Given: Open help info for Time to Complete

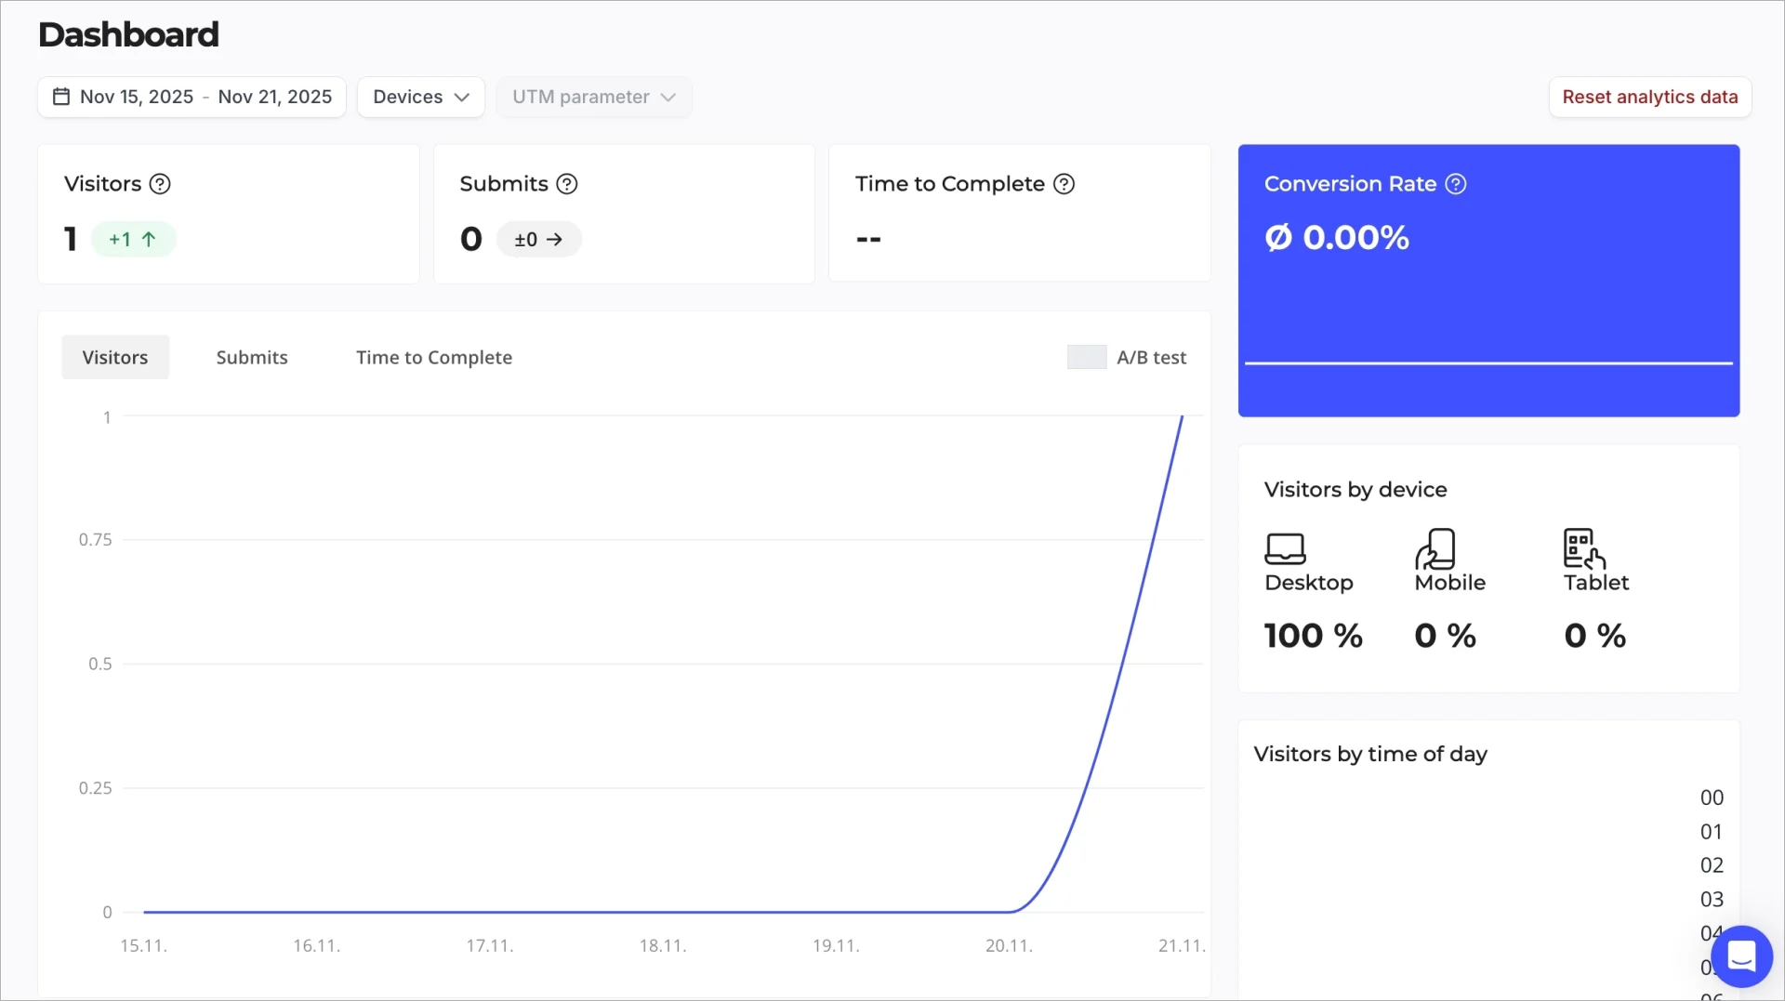Looking at the screenshot, I should pos(1064,184).
